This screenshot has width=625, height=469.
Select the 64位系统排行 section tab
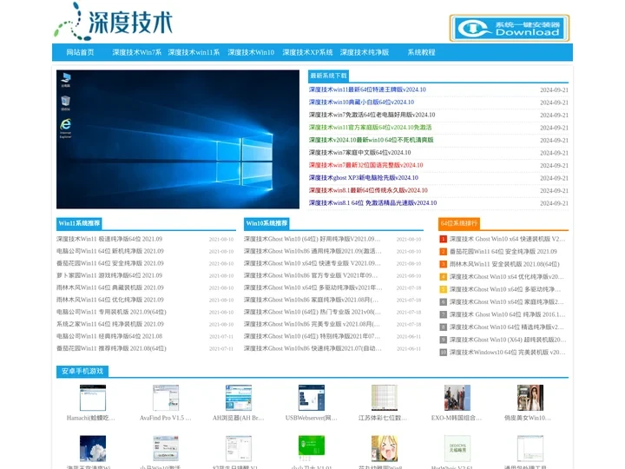point(459,223)
